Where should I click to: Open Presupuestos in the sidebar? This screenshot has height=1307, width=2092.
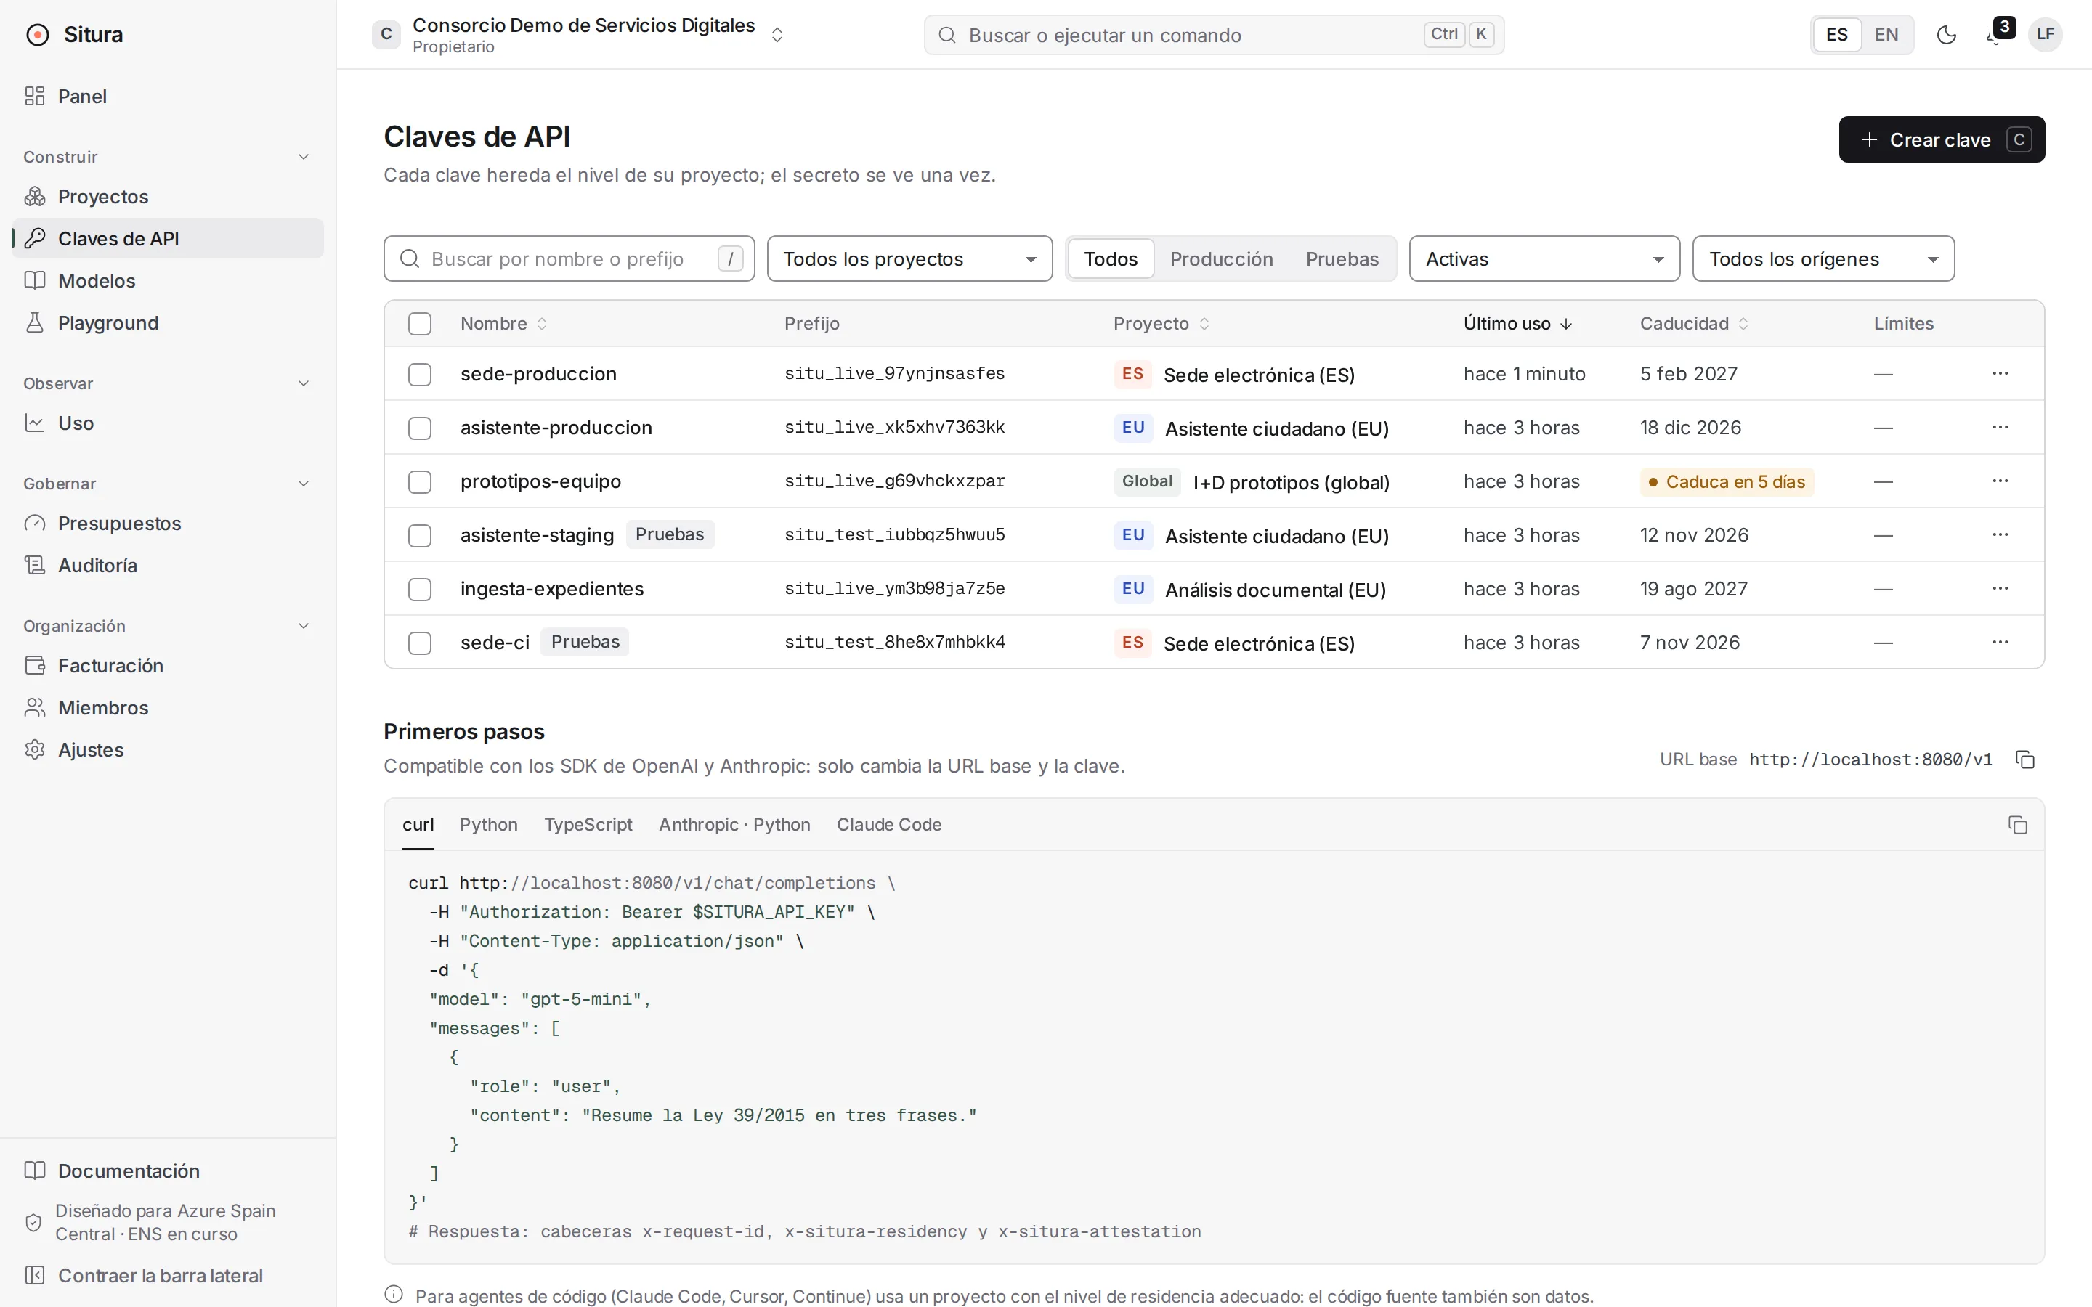point(168,523)
